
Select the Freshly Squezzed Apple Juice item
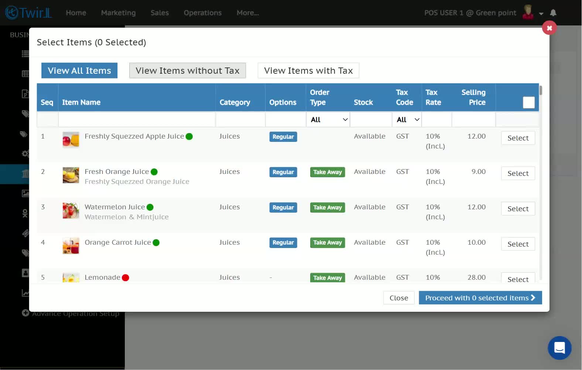point(518,138)
